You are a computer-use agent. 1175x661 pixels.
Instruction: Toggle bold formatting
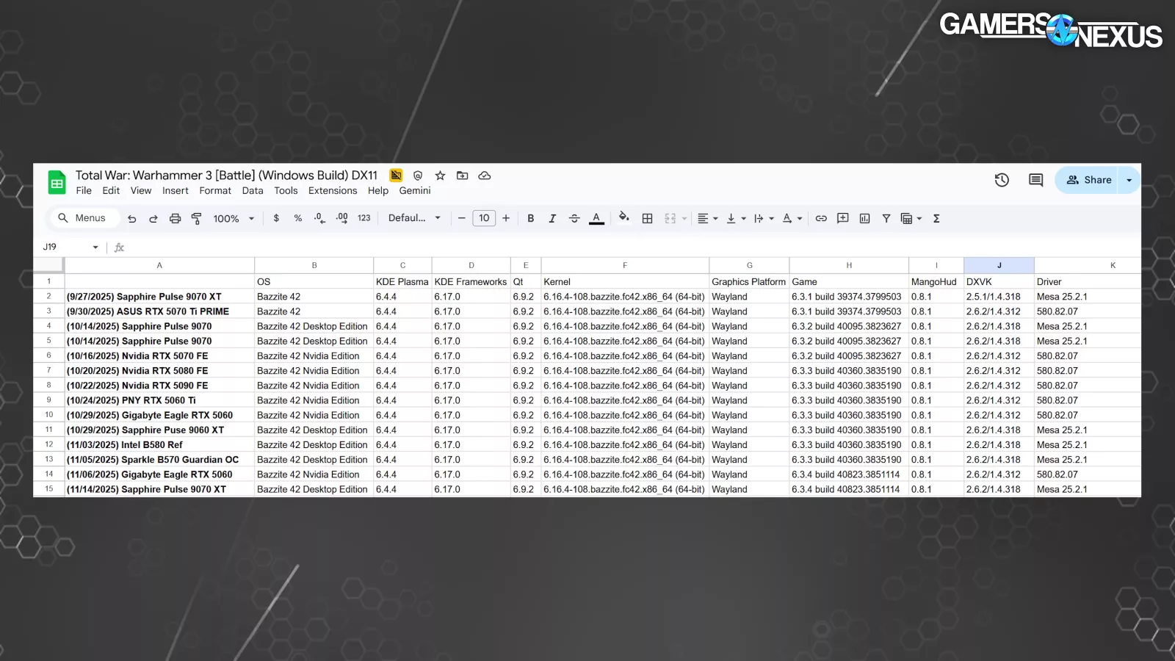tap(530, 218)
